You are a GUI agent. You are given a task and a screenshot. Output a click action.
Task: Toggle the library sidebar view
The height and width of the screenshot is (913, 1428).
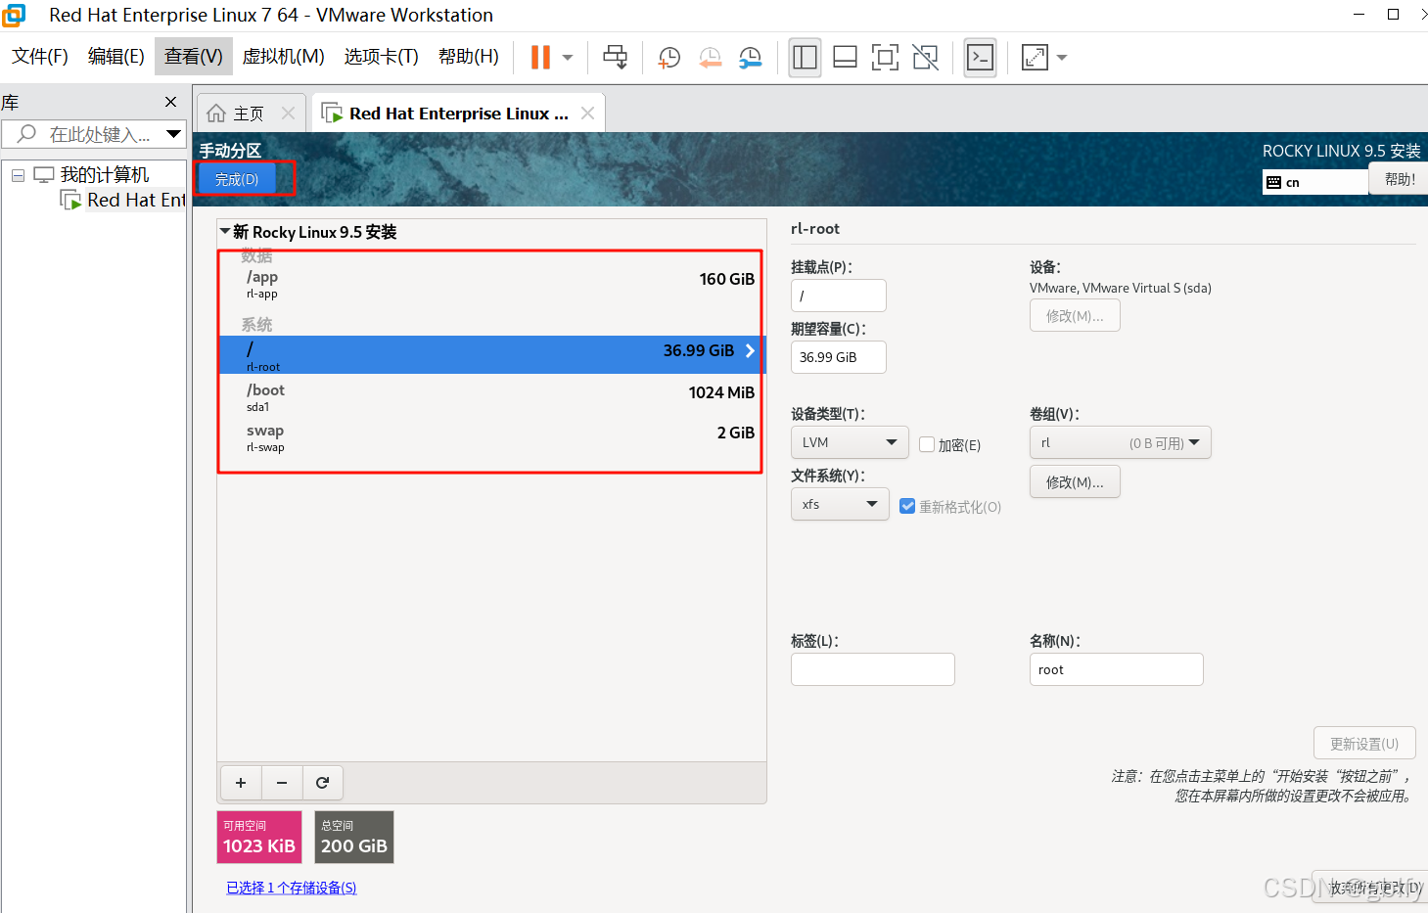806,58
